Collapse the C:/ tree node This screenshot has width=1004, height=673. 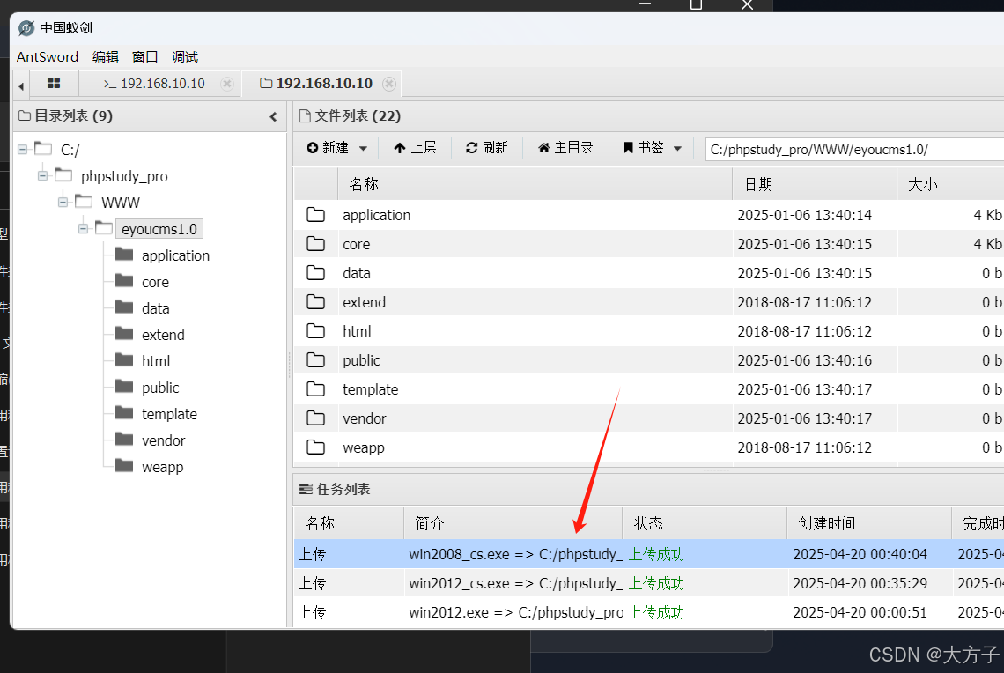pyautogui.click(x=22, y=149)
